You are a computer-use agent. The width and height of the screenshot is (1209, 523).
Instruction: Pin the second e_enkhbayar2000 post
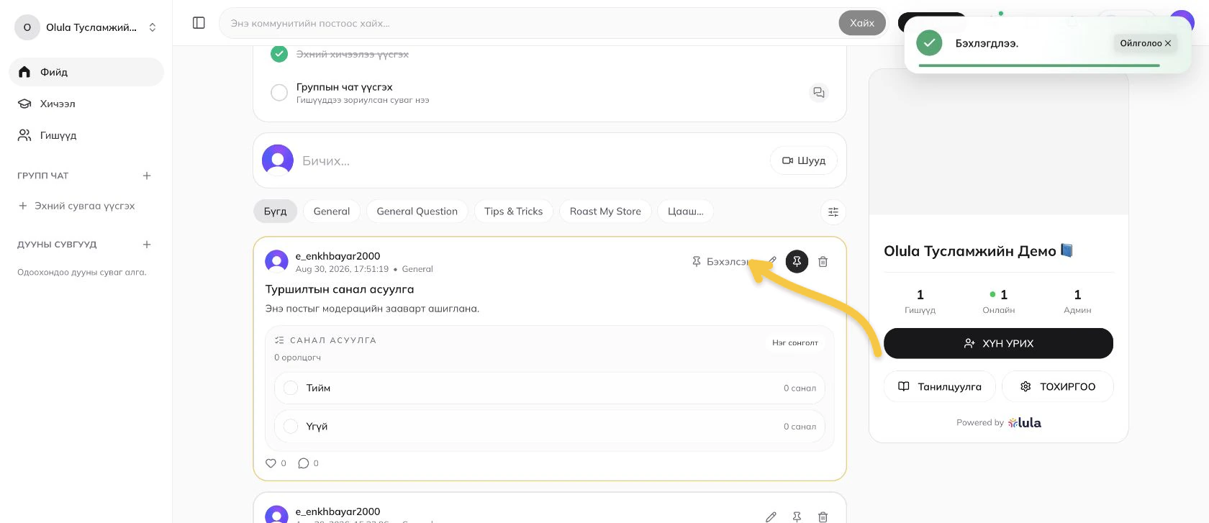click(797, 517)
